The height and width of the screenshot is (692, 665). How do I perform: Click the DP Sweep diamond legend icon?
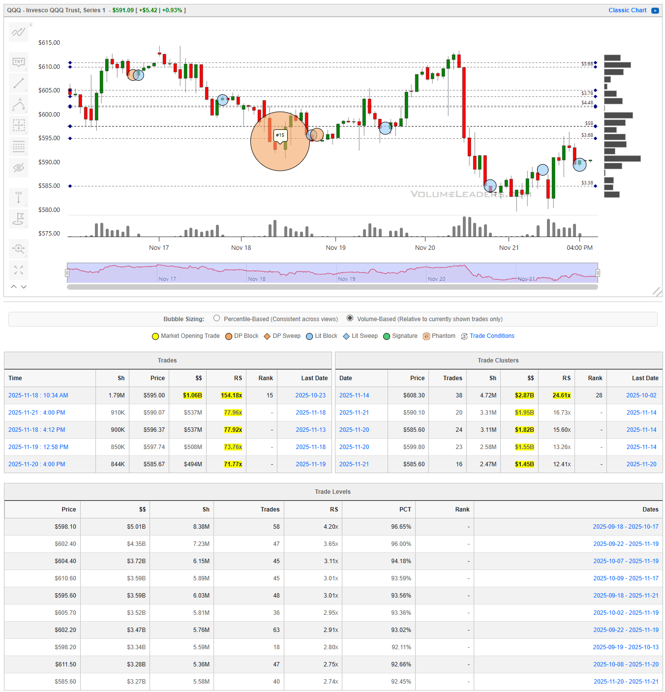pos(267,336)
